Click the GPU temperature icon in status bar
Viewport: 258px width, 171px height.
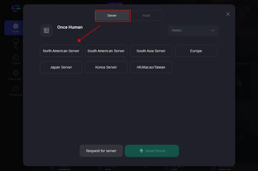(x=99, y=167)
